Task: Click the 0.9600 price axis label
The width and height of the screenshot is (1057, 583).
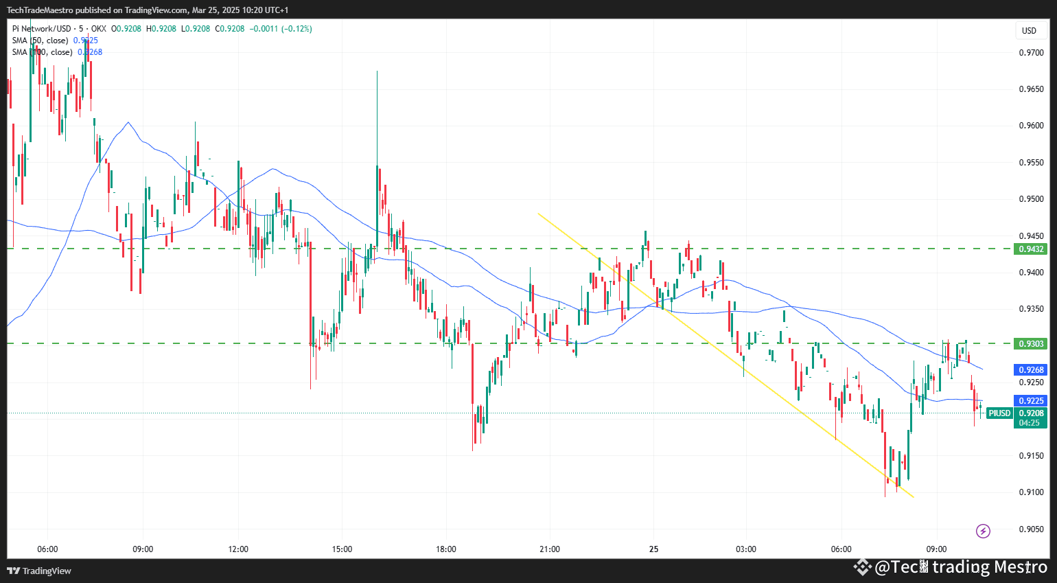Action: point(1031,126)
